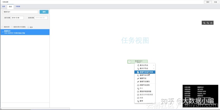Click 暂停 in the context menu
This screenshot has height=110, width=220.
point(145,101)
